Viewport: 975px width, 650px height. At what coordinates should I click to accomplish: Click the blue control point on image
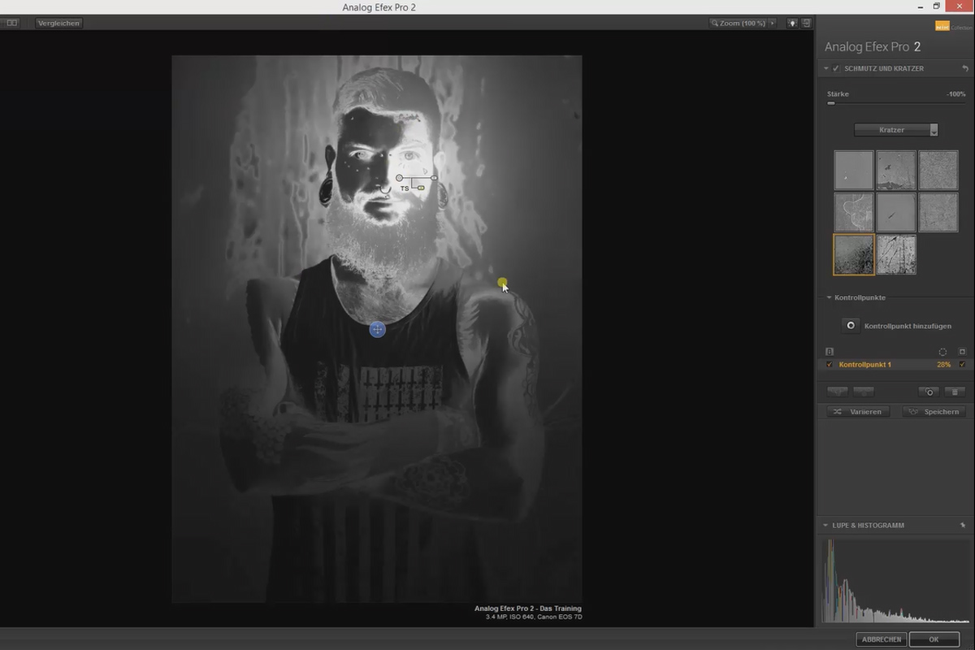pyautogui.click(x=377, y=329)
